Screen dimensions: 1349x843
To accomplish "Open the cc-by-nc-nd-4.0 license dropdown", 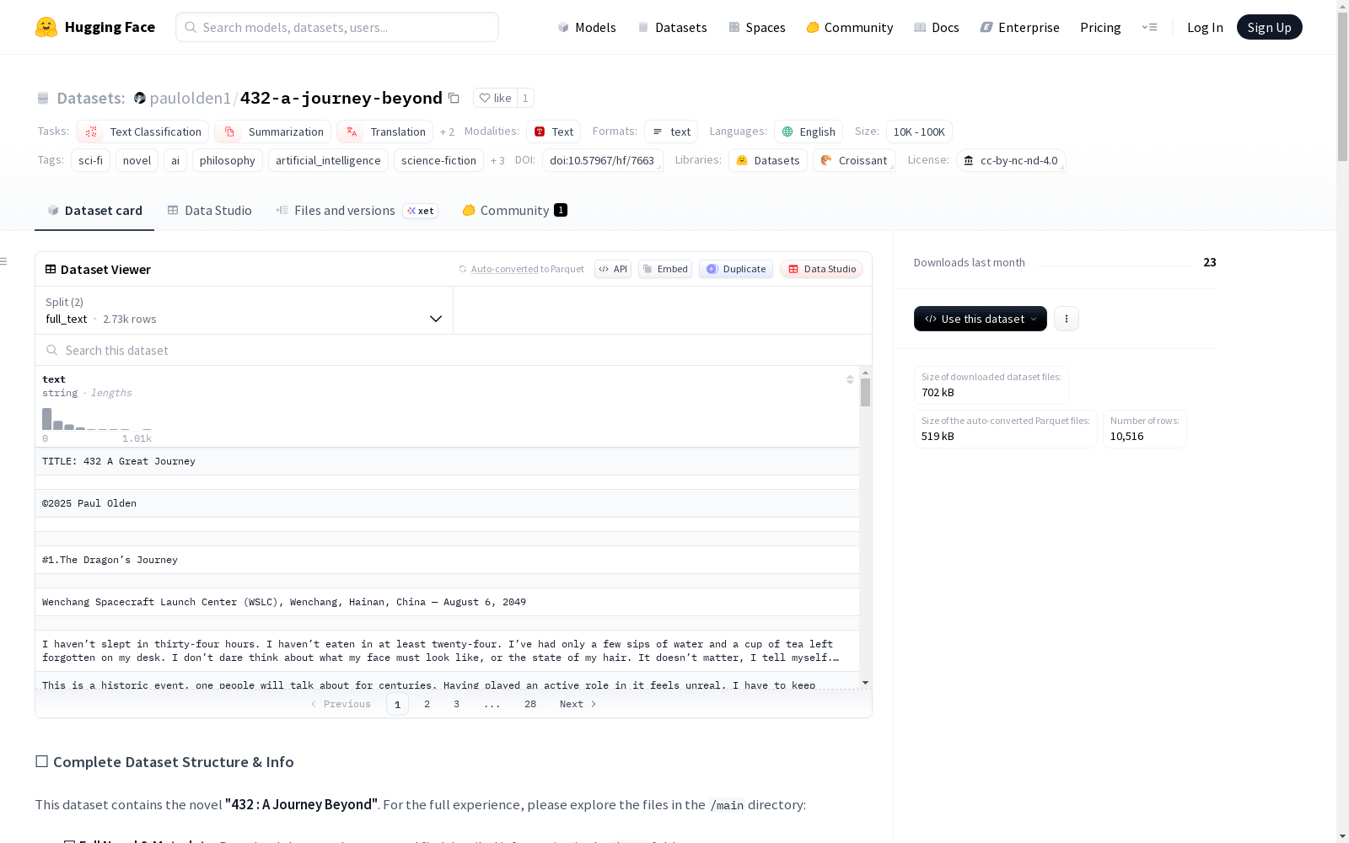I will coord(1011,160).
